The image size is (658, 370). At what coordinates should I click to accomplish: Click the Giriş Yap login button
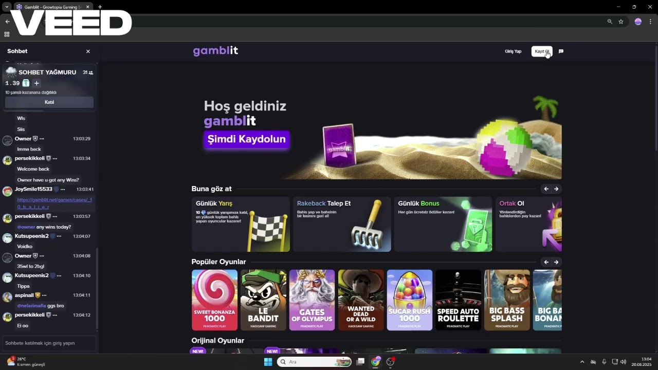point(513,51)
